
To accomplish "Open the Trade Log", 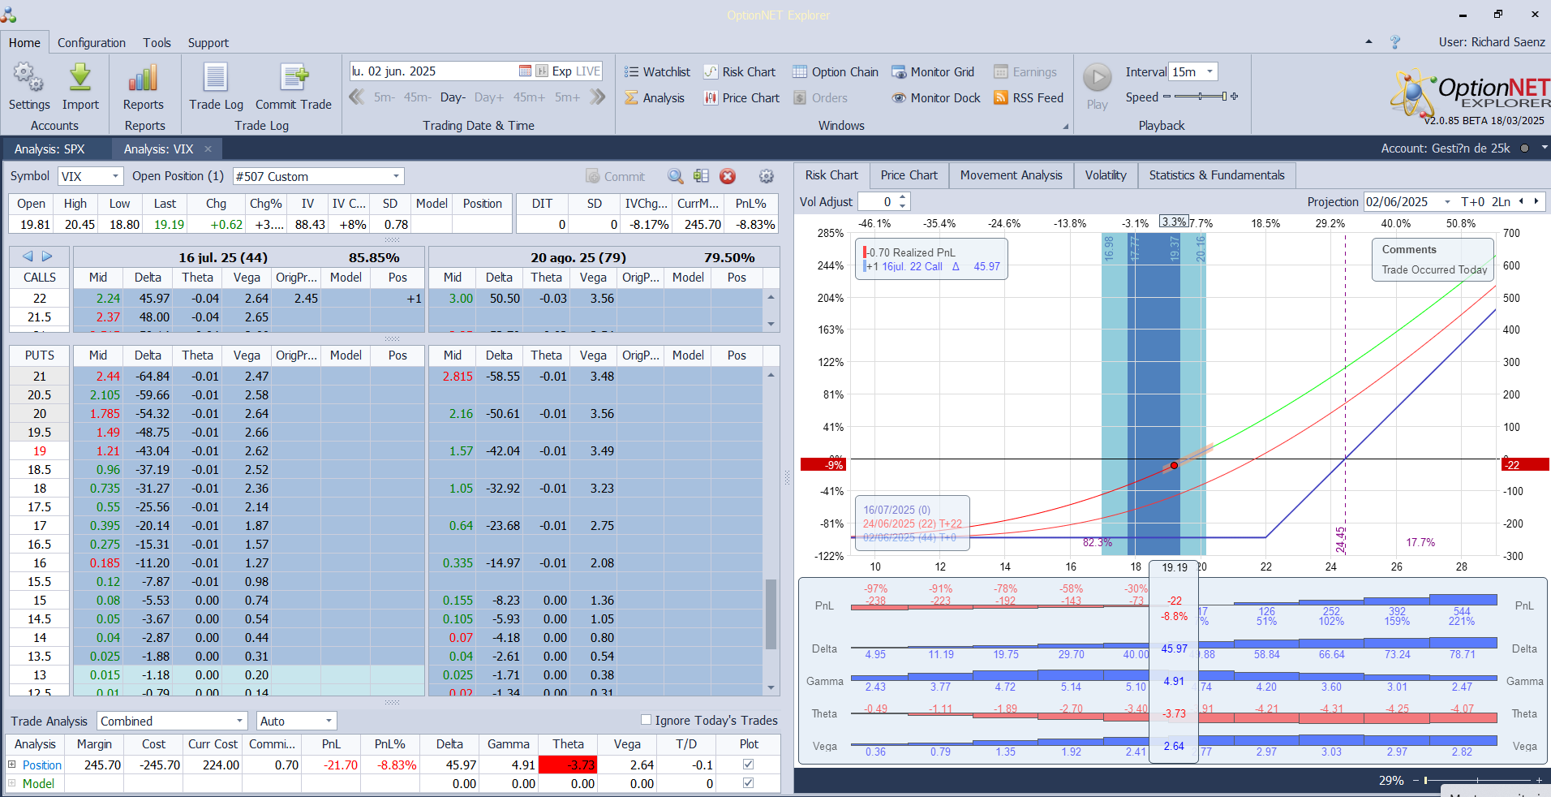I will click(x=216, y=87).
